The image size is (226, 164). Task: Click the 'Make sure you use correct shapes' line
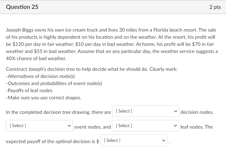click(x=44, y=98)
